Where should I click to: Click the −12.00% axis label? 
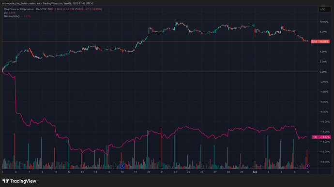click(324, 132)
